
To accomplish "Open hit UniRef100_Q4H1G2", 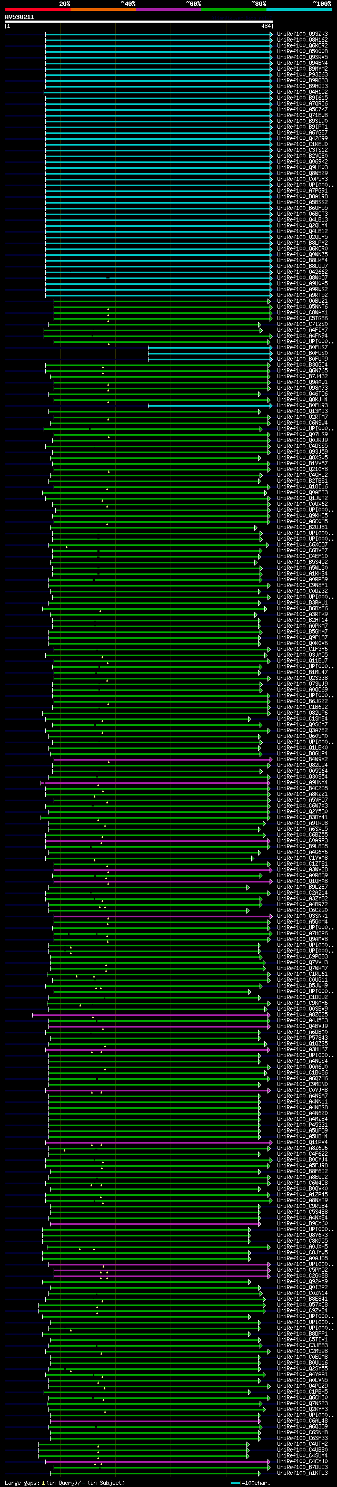I will [302, 92].
